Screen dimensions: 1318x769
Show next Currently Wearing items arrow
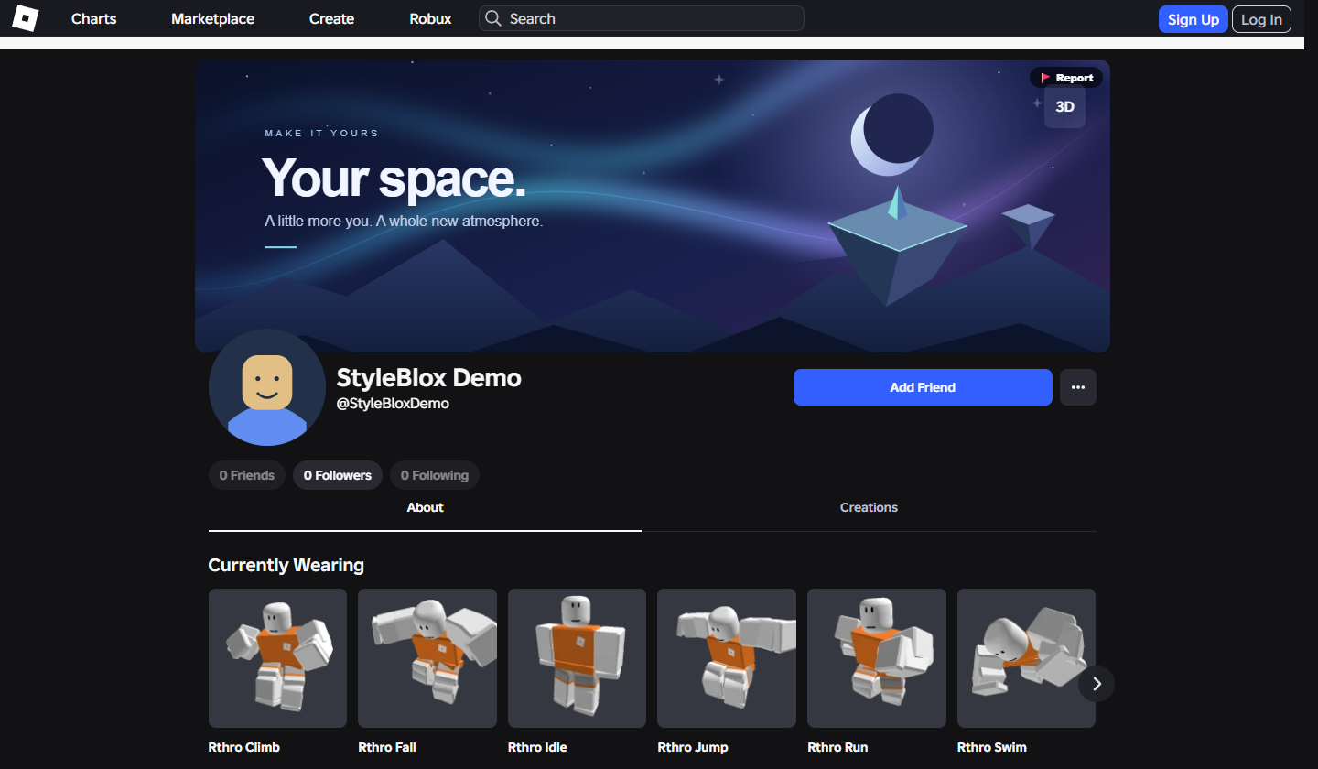(1097, 683)
